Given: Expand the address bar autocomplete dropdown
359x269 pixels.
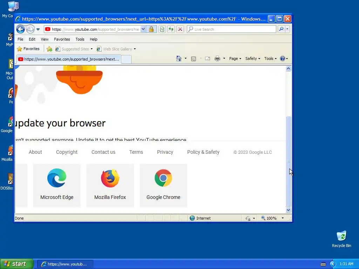Looking at the screenshot, I should click(143, 29).
